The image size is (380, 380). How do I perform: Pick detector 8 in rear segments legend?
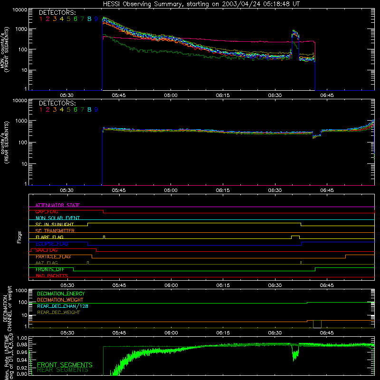(89, 110)
